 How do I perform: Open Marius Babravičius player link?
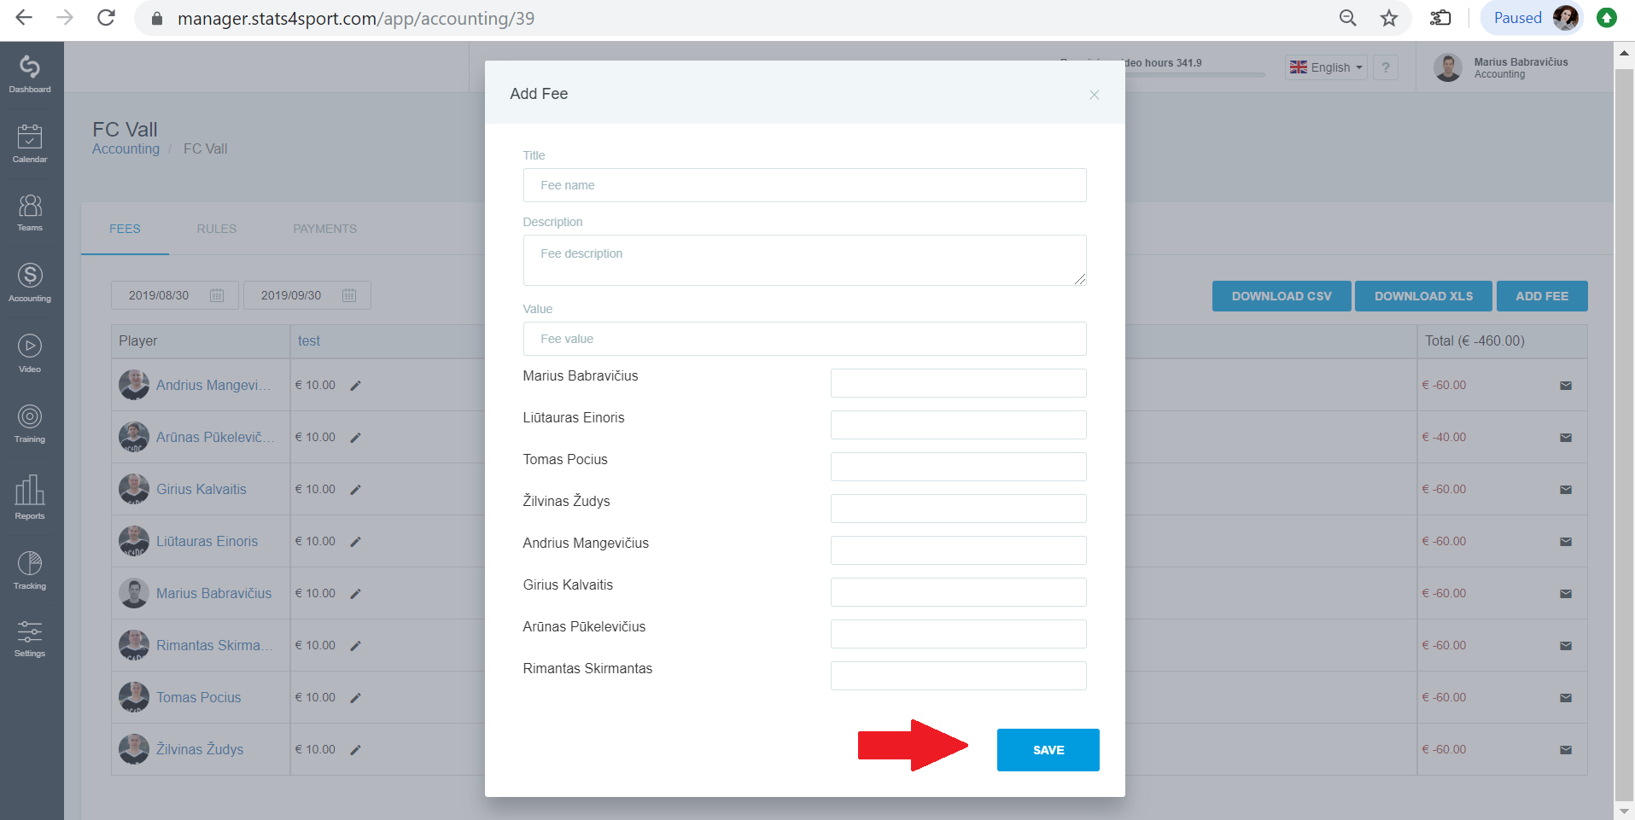[213, 593]
